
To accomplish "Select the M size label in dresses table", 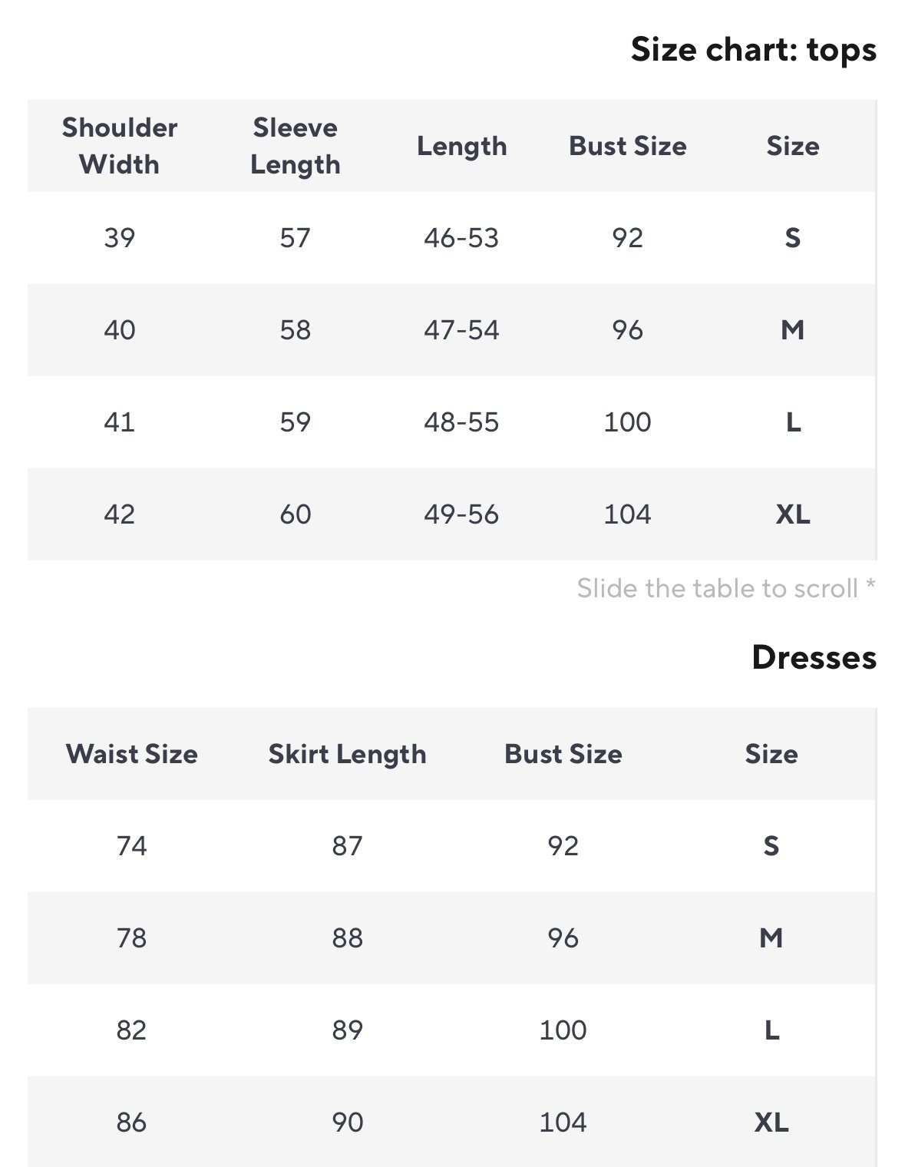I will pyautogui.click(x=771, y=938).
